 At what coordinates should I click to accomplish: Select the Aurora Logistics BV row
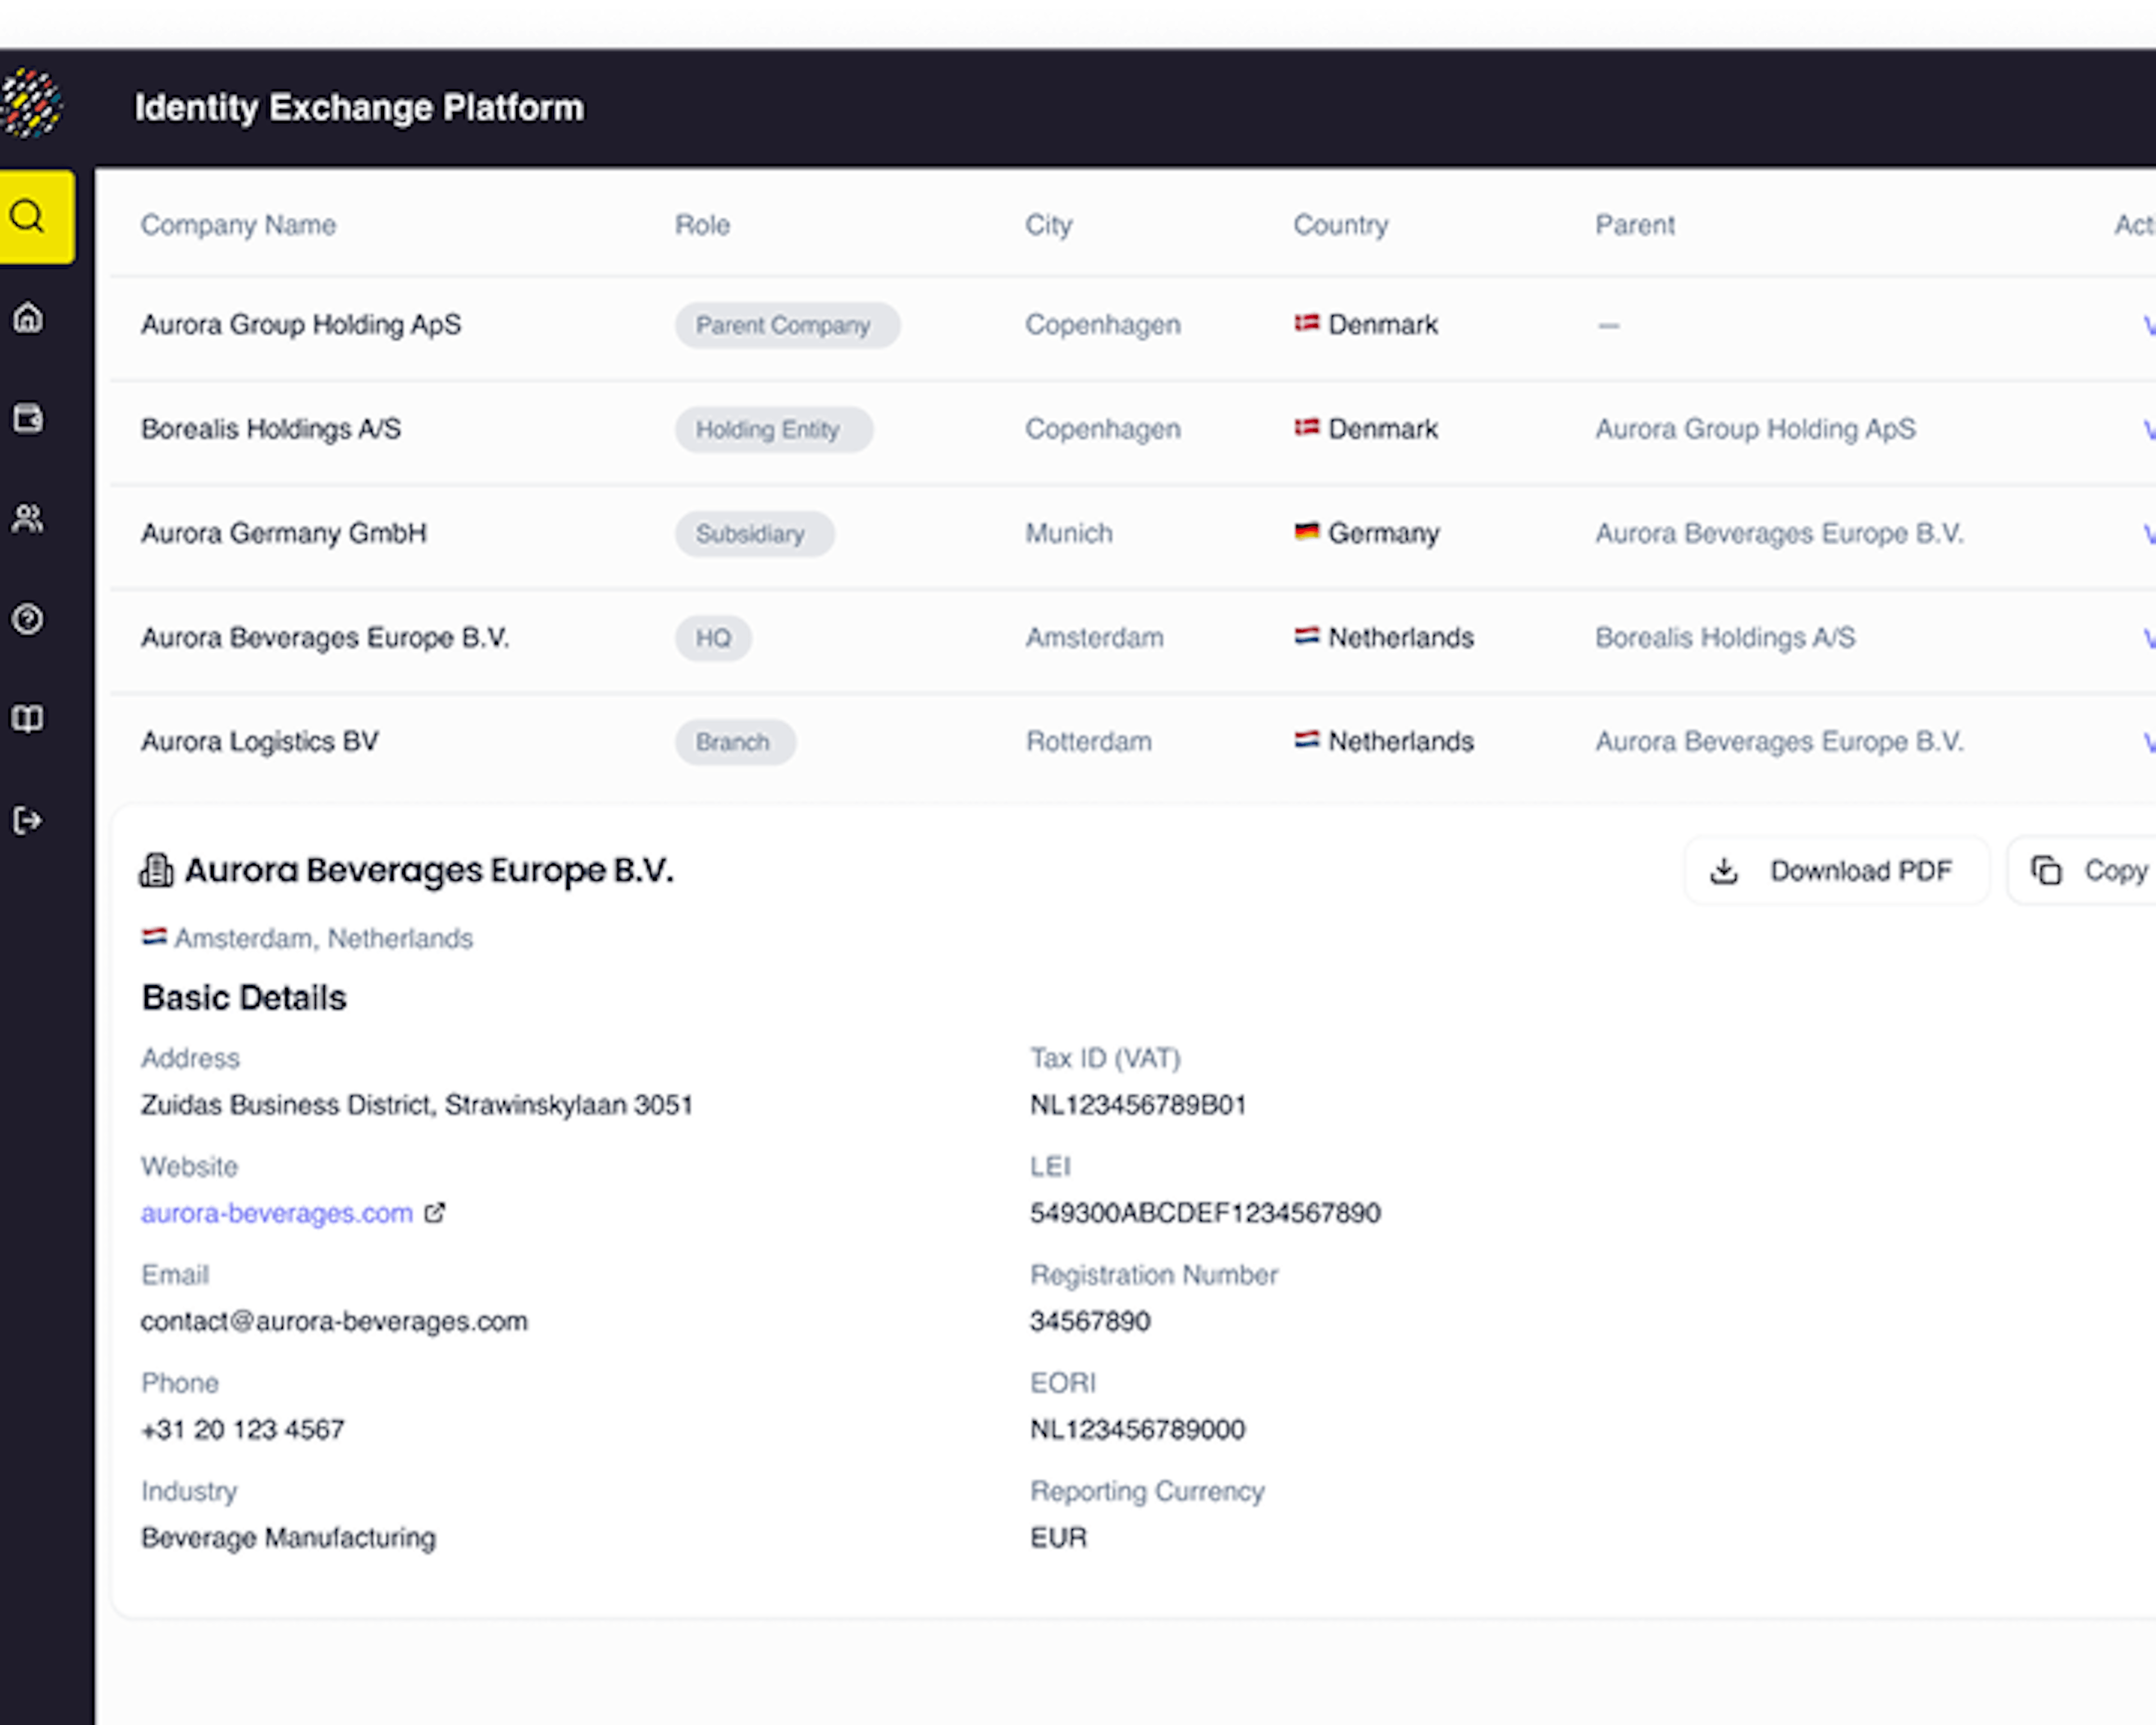260,742
